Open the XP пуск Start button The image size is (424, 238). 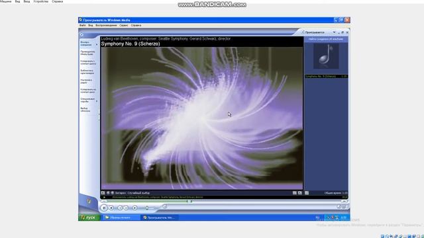point(89,218)
